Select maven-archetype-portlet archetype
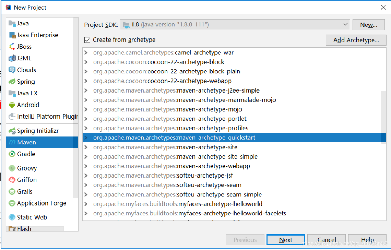The width and height of the screenshot is (391, 250). coord(235,119)
